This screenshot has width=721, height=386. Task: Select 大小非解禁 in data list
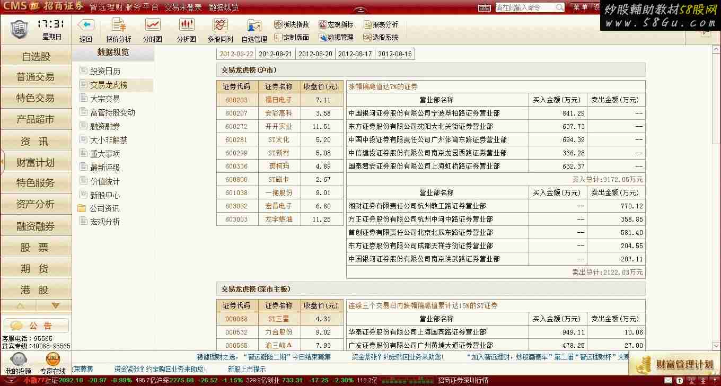point(109,140)
